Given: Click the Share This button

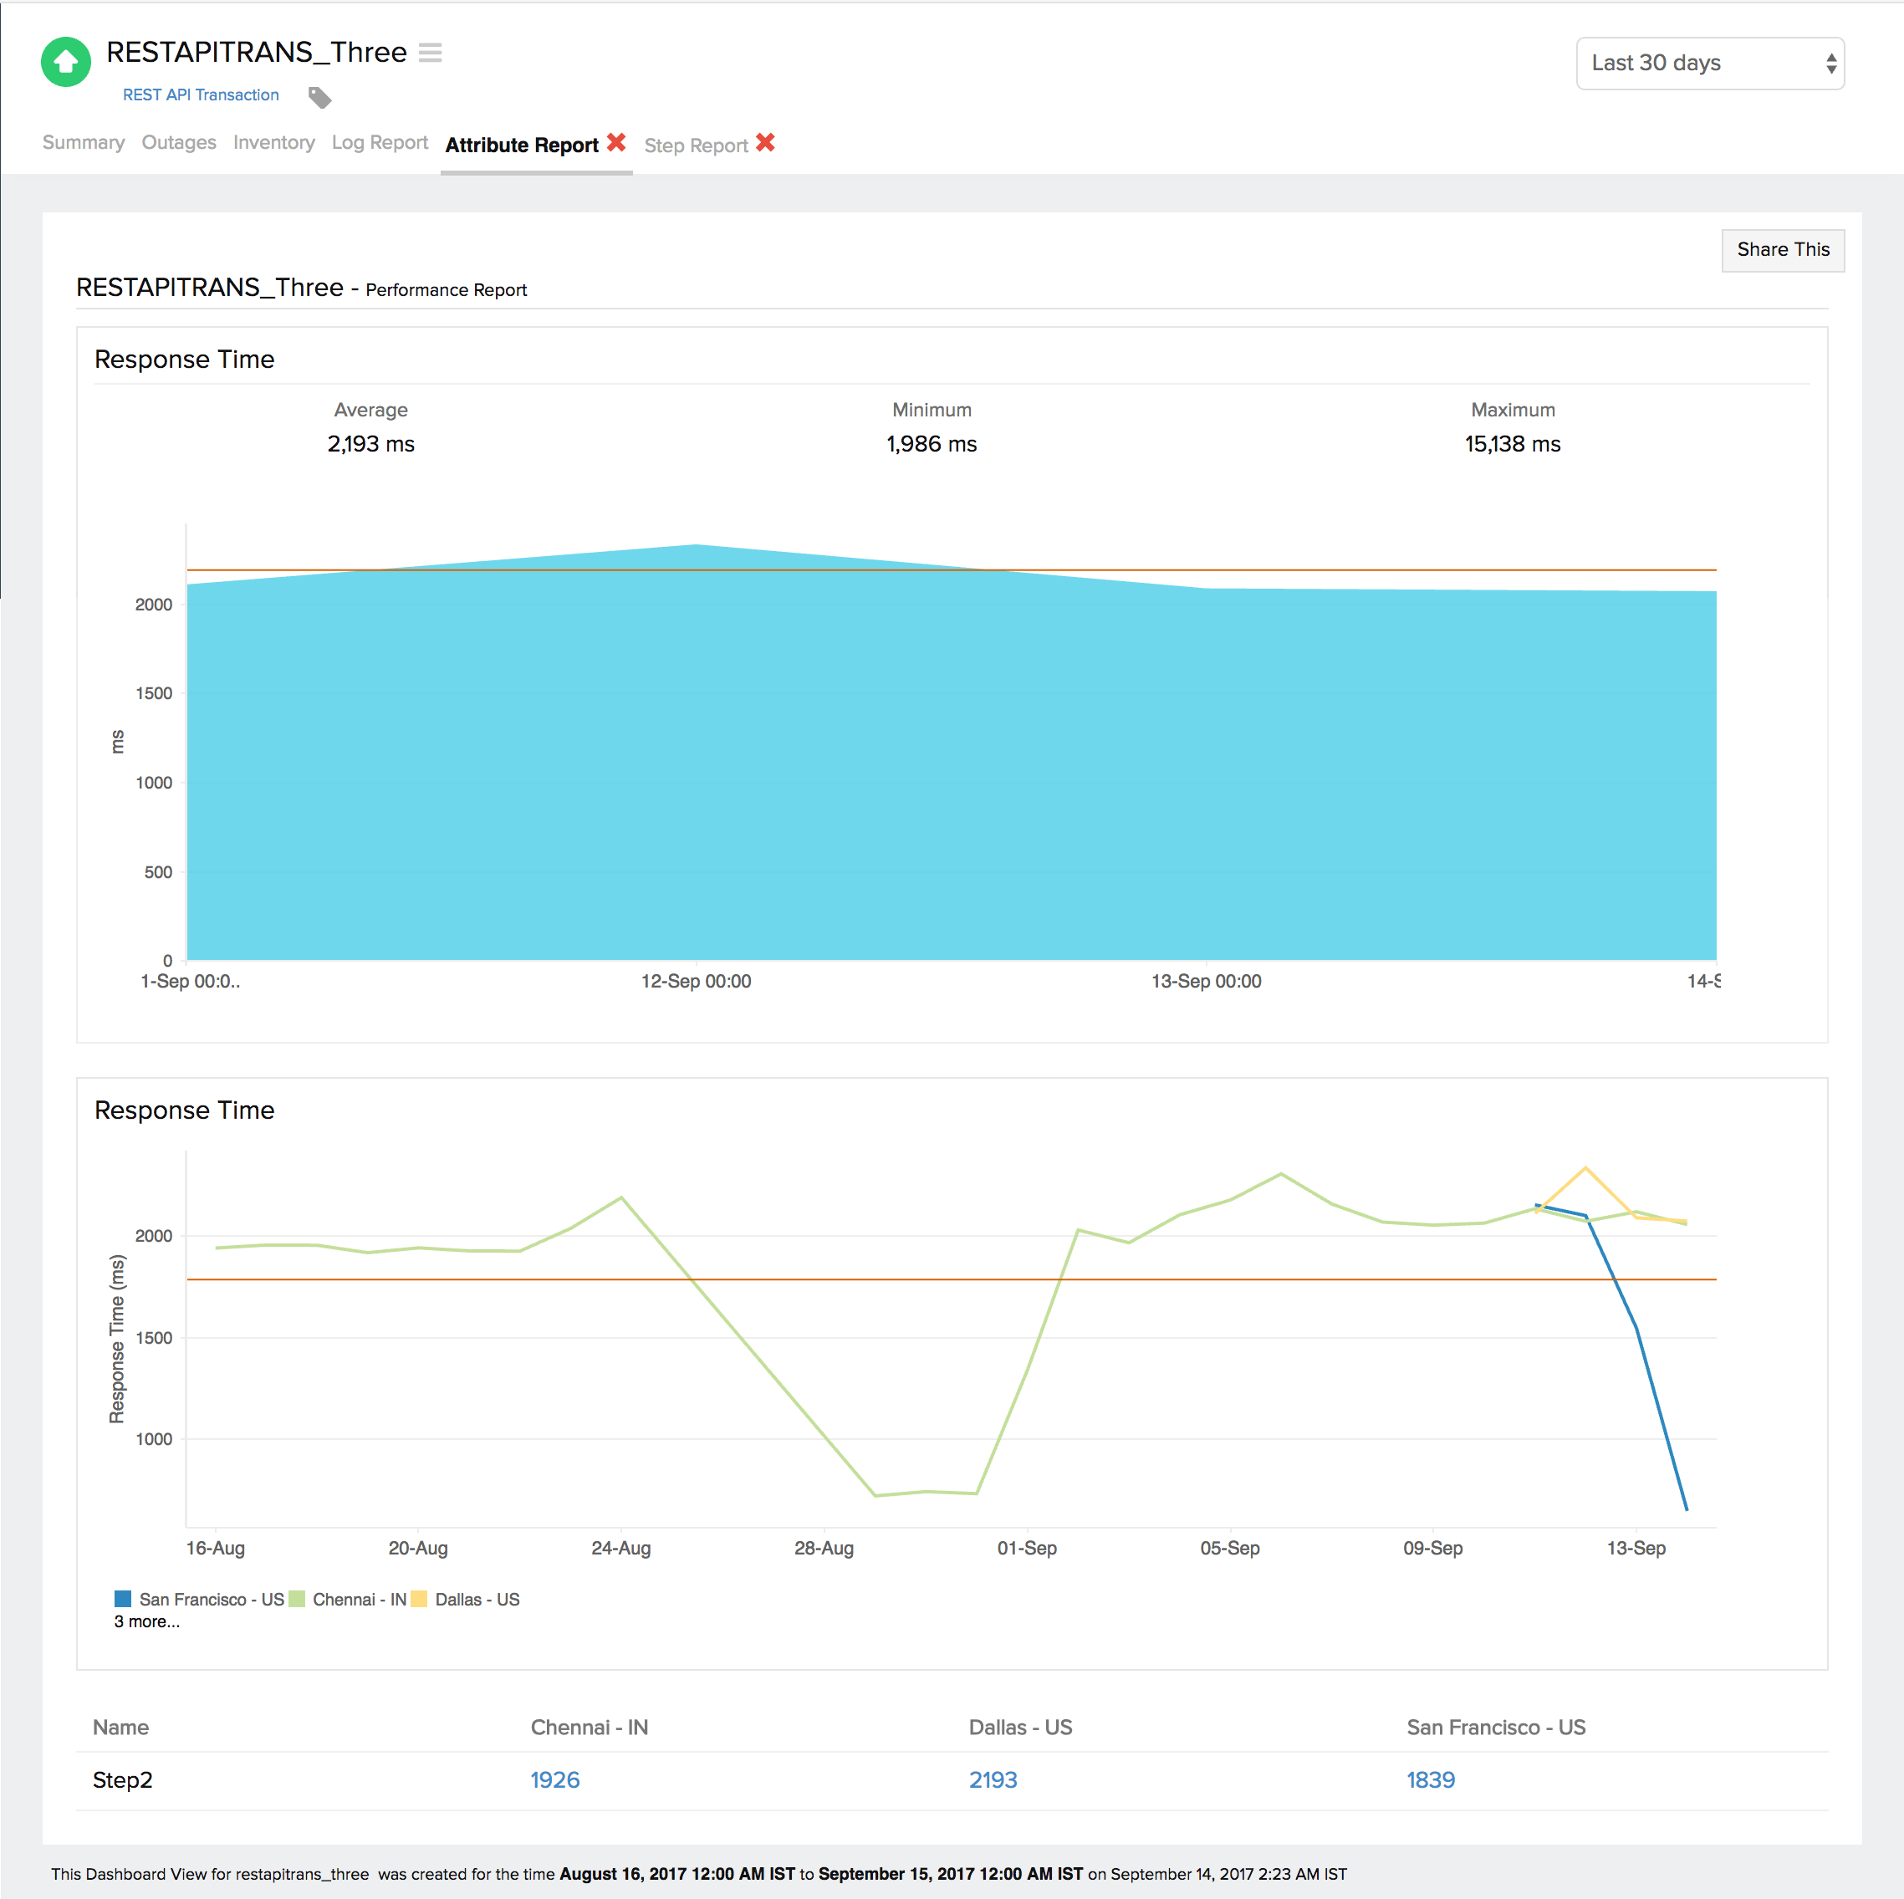Looking at the screenshot, I should coord(1782,249).
